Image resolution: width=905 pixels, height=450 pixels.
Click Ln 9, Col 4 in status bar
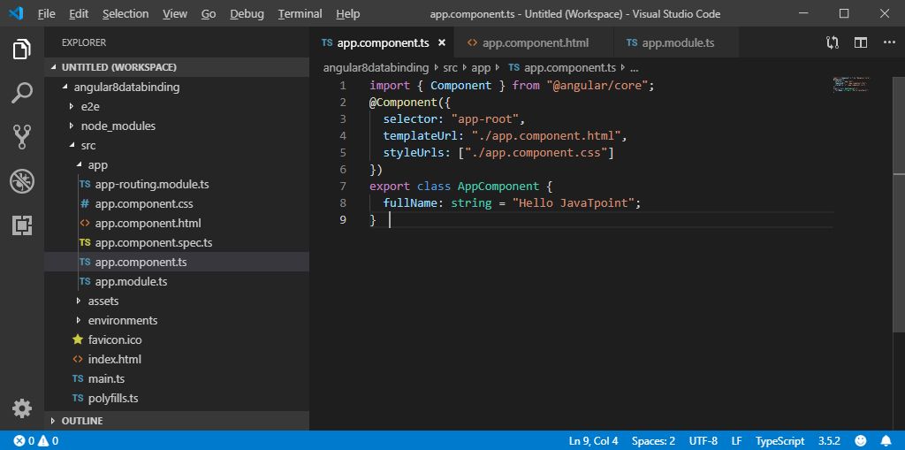593,441
